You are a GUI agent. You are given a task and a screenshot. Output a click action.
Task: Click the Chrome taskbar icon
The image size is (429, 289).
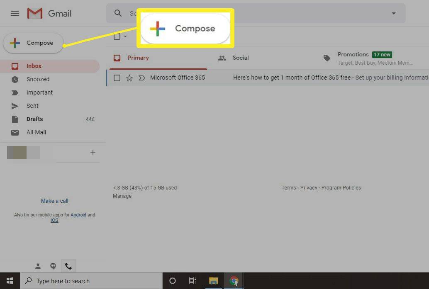(234, 281)
